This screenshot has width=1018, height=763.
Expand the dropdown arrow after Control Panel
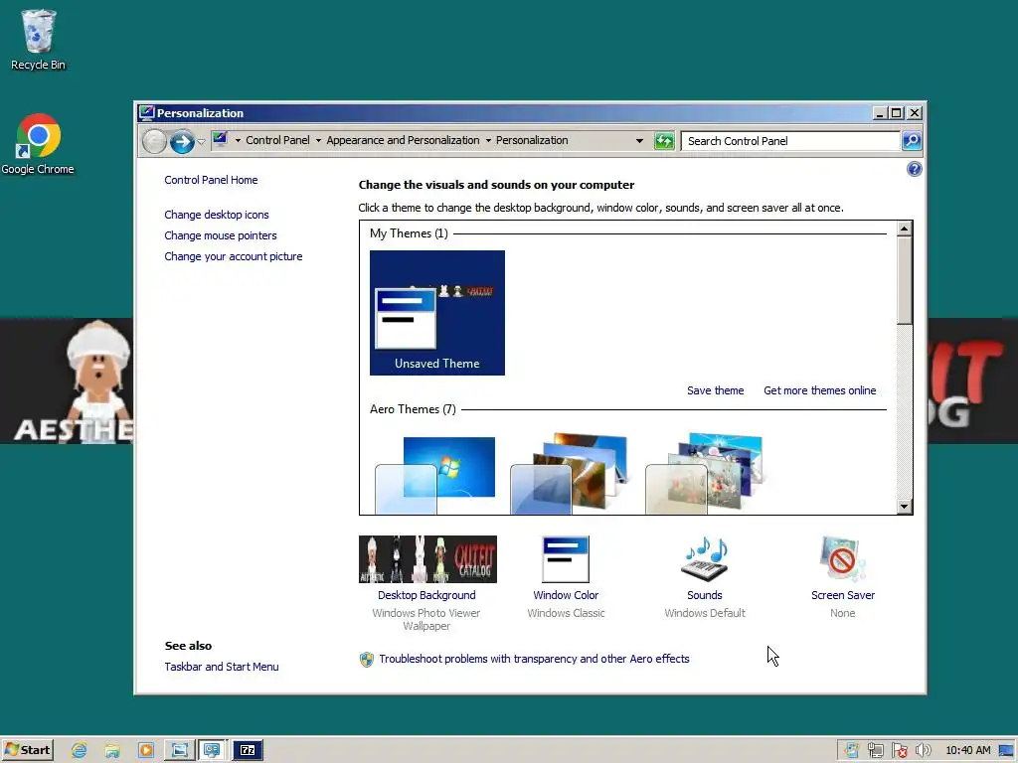click(x=318, y=141)
